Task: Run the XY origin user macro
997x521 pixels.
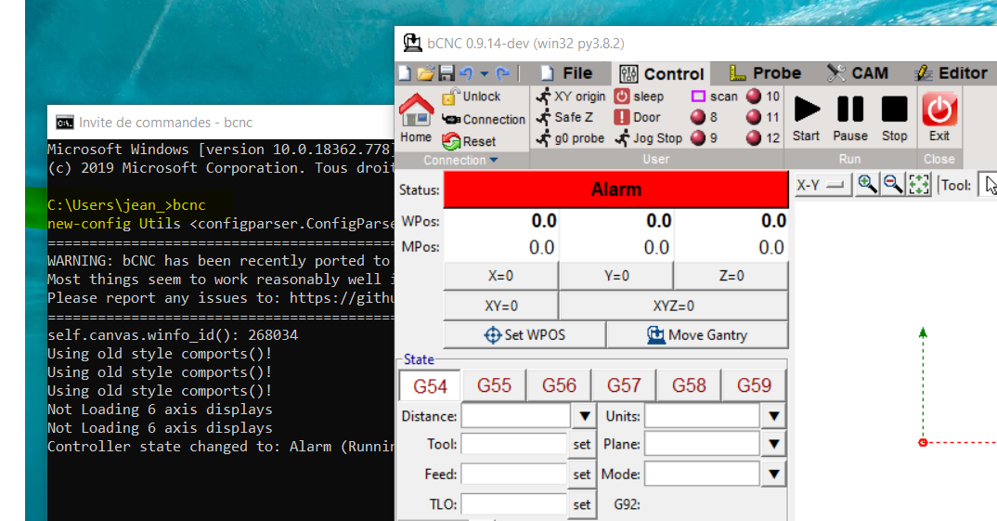Action: [x=570, y=96]
